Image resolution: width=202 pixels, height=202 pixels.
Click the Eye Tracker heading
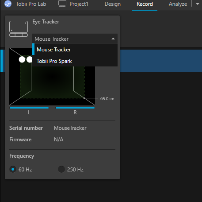point(46,22)
